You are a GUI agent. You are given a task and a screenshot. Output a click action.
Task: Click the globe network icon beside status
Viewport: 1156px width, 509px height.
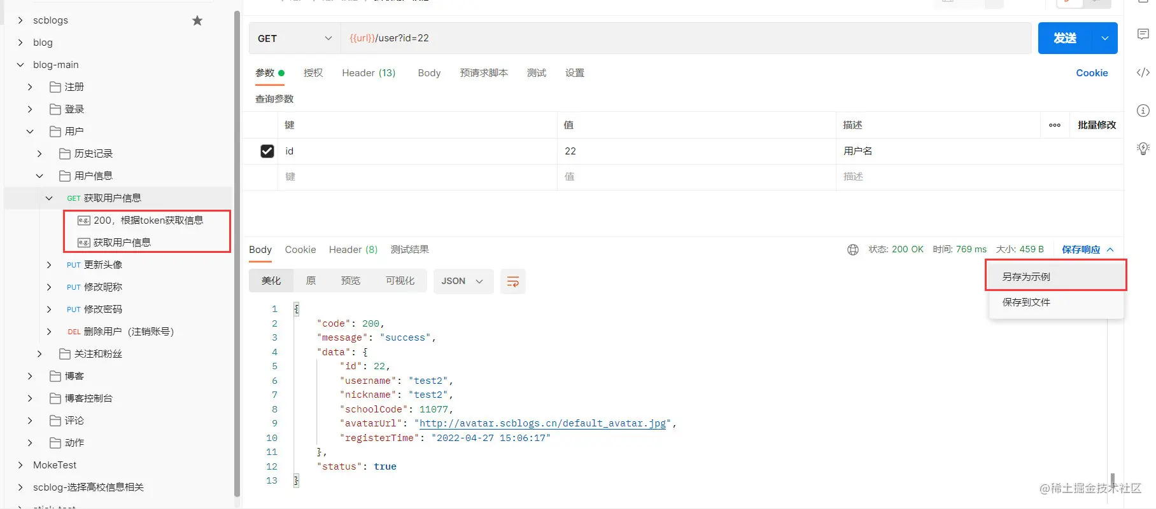[853, 250]
